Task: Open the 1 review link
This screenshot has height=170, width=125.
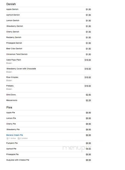Action: [12, 138]
